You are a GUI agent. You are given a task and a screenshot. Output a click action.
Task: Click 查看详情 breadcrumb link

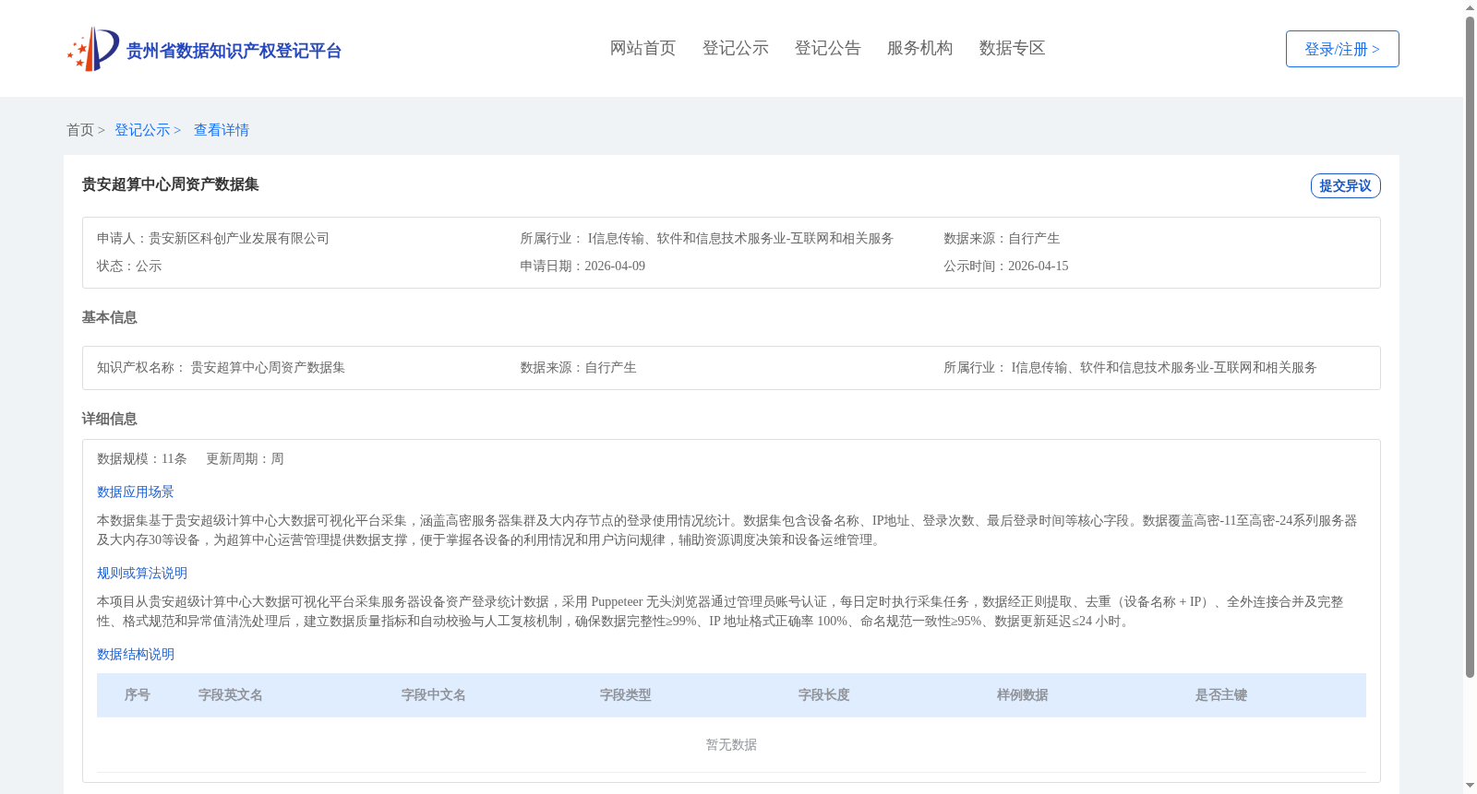(222, 130)
